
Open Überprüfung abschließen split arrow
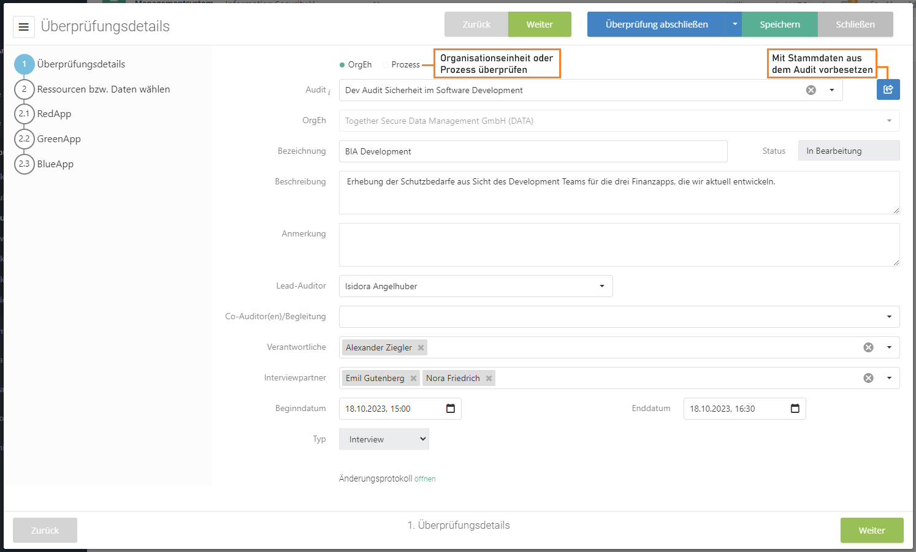(735, 25)
